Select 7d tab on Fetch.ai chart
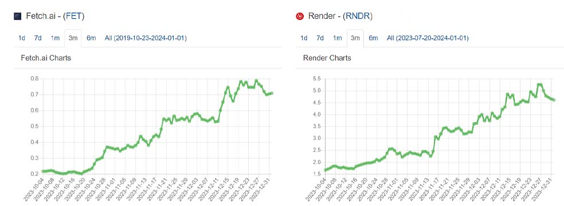This screenshot has height=206, width=564. (x=38, y=38)
